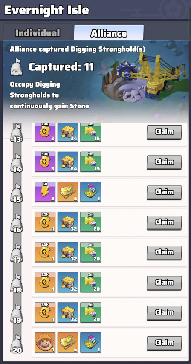Viewport: 191px width, 364px height.
Task: Tap the 5m speedup reward in row 18
Action: pos(90,282)
